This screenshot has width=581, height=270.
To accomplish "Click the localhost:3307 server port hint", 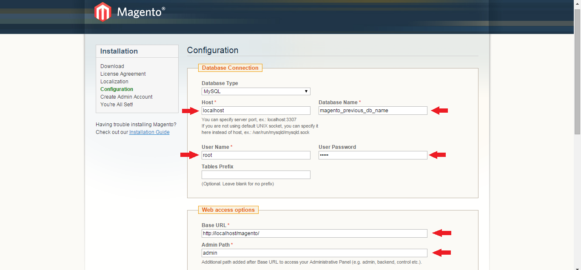I will pos(249,119).
